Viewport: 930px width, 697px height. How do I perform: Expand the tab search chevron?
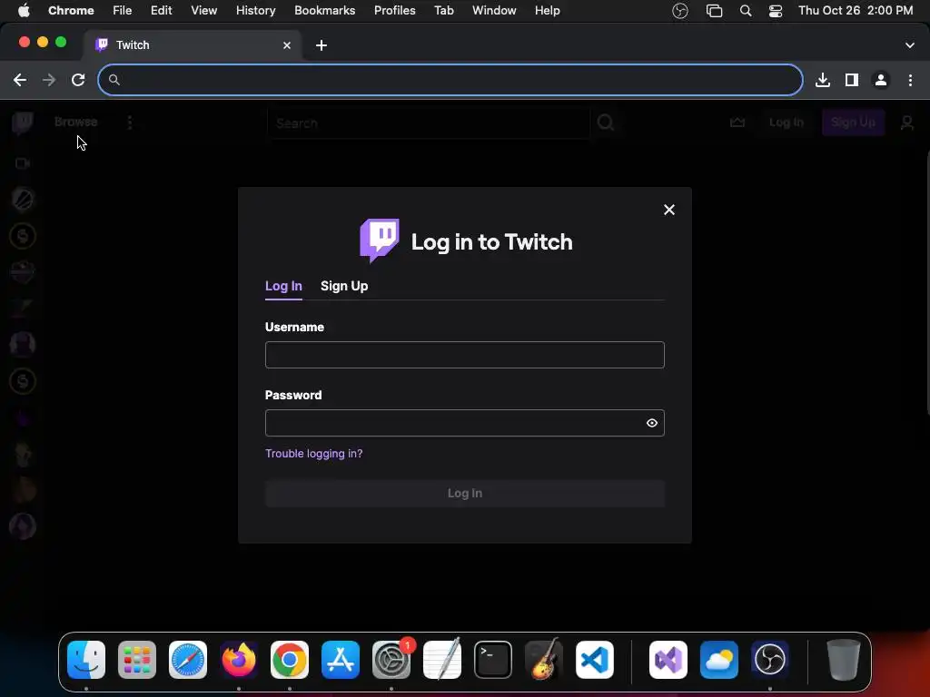pyautogui.click(x=910, y=45)
